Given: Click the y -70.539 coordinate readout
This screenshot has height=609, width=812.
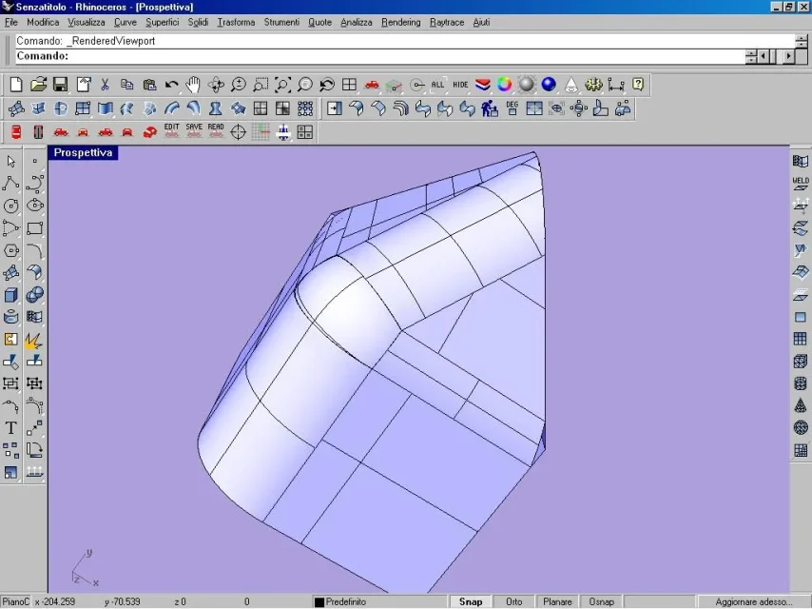Looking at the screenshot, I should tap(123, 601).
